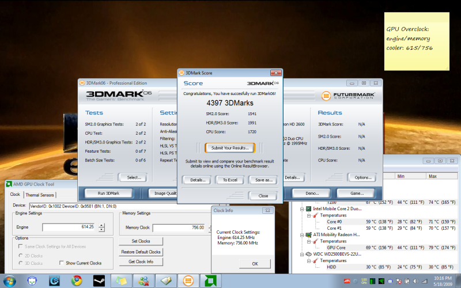
Task: Launch Google Chrome from the taskbar
Action: [x=77, y=281]
